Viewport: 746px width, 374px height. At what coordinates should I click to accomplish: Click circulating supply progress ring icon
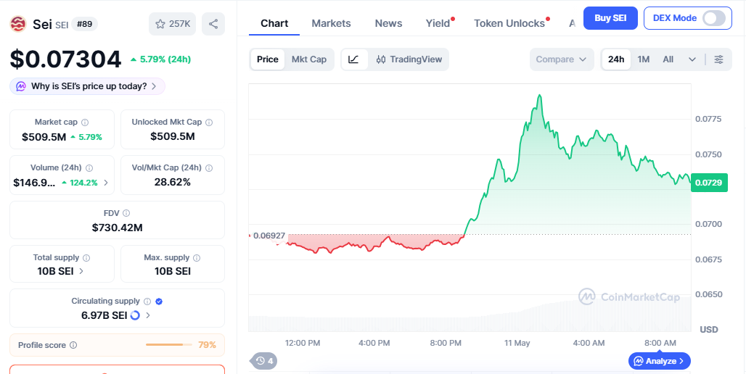(x=135, y=315)
